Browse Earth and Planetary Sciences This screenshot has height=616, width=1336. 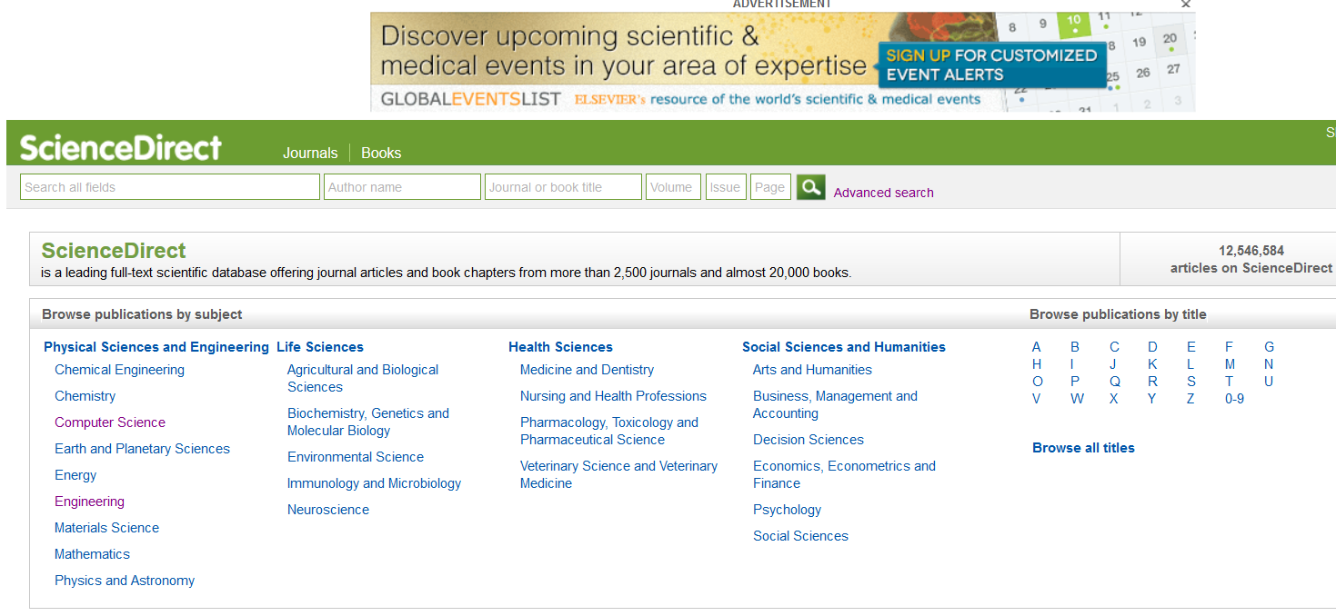(142, 449)
